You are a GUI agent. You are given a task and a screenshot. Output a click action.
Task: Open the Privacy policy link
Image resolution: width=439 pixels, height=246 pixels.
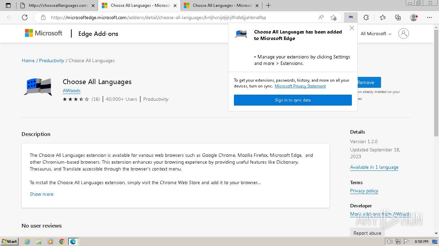364,191
